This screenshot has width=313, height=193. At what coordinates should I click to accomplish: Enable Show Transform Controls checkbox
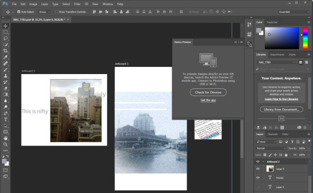click(x=56, y=12)
